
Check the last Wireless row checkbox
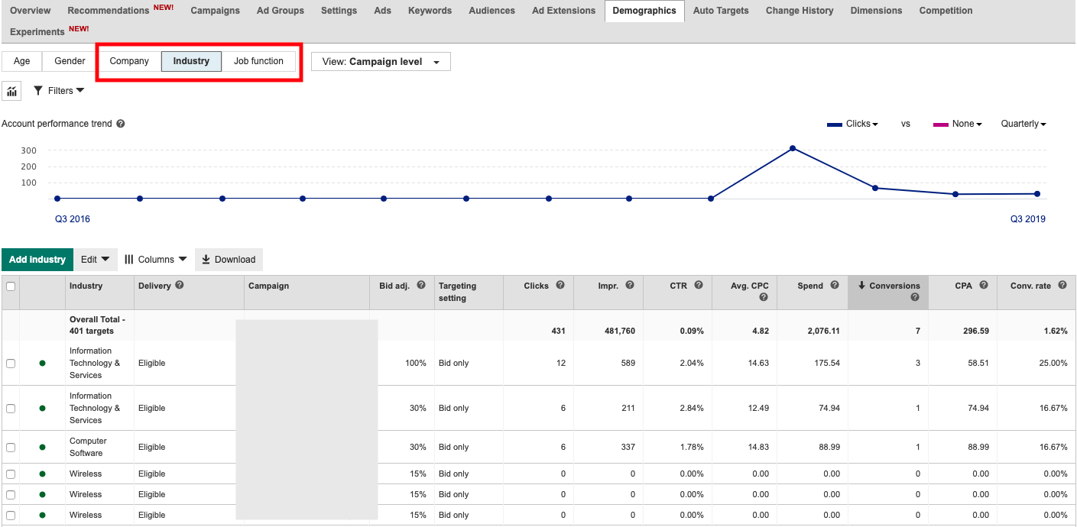[x=10, y=514]
